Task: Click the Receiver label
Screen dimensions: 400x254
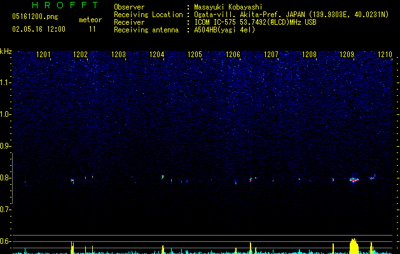Action: pyautogui.click(x=129, y=22)
